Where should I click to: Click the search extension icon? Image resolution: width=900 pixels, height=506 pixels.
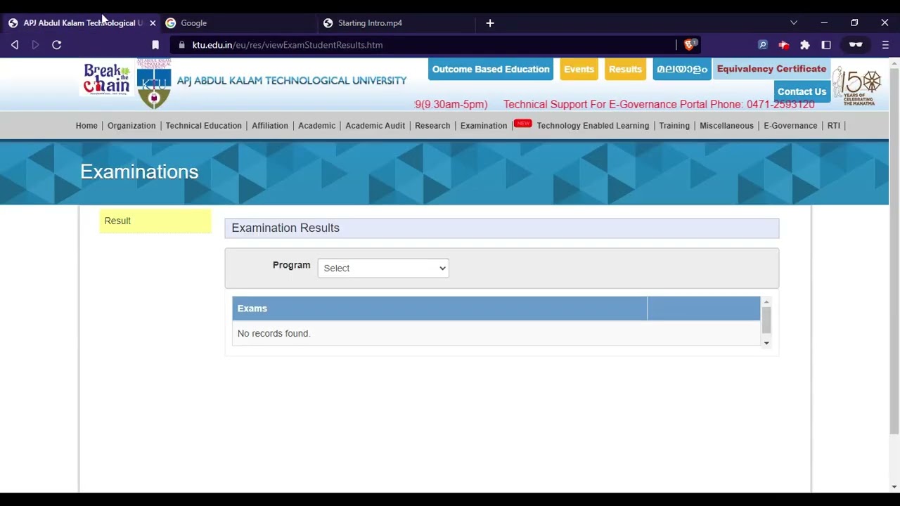(x=763, y=45)
